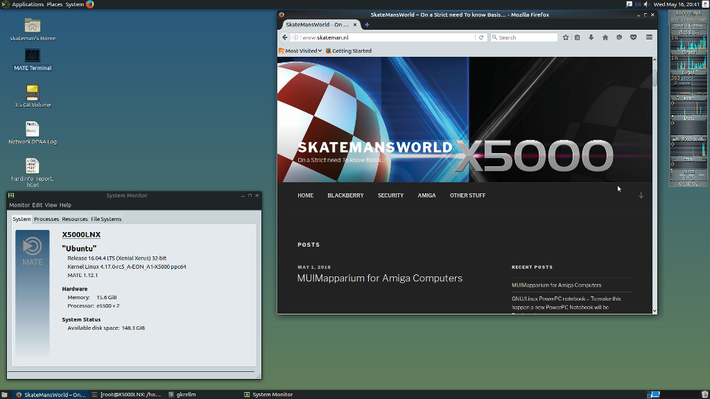Open the SECURITY navigation link
This screenshot has width=710, height=399.
391,195
